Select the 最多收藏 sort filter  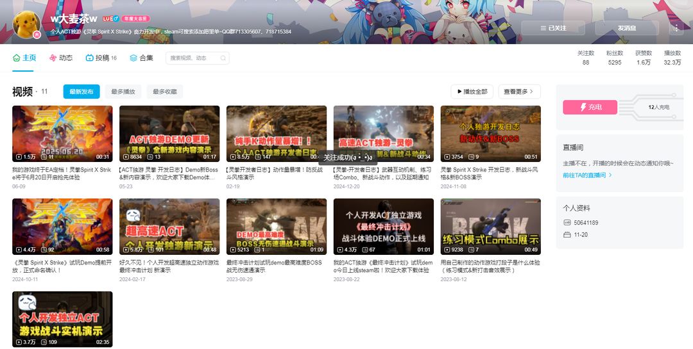[x=165, y=92]
